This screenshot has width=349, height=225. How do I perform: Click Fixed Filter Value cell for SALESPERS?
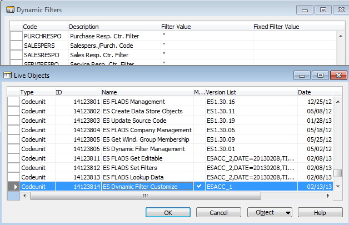(x=295, y=45)
